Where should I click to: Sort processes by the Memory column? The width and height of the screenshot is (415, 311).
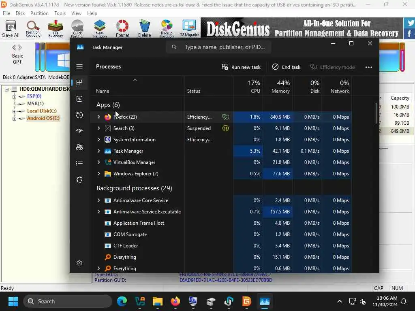[x=278, y=87]
